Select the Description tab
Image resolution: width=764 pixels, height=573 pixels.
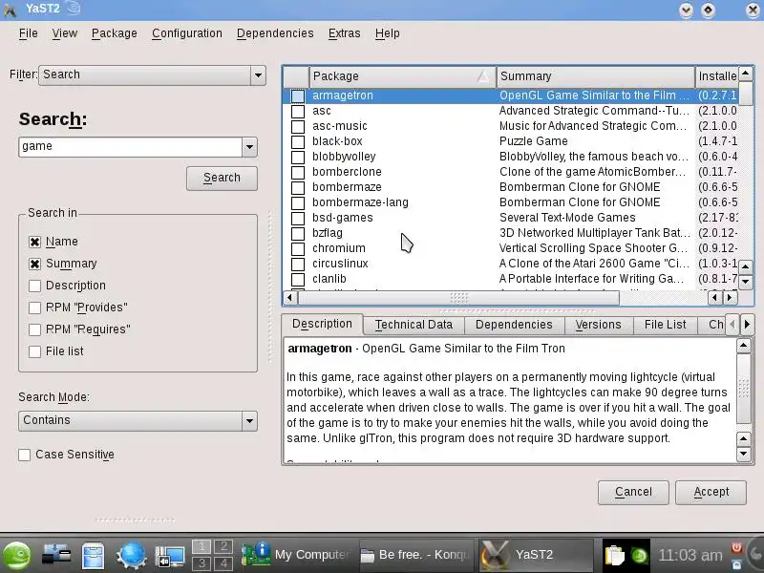(322, 324)
